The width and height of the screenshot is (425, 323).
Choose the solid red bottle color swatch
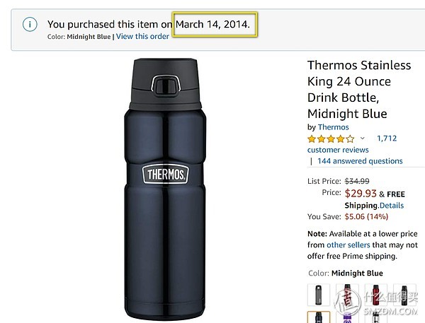click(377, 295)
